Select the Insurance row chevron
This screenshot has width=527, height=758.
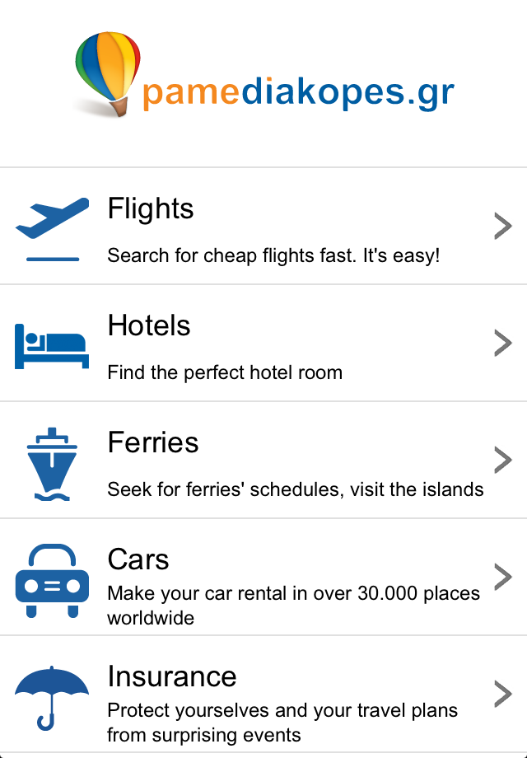503,695
